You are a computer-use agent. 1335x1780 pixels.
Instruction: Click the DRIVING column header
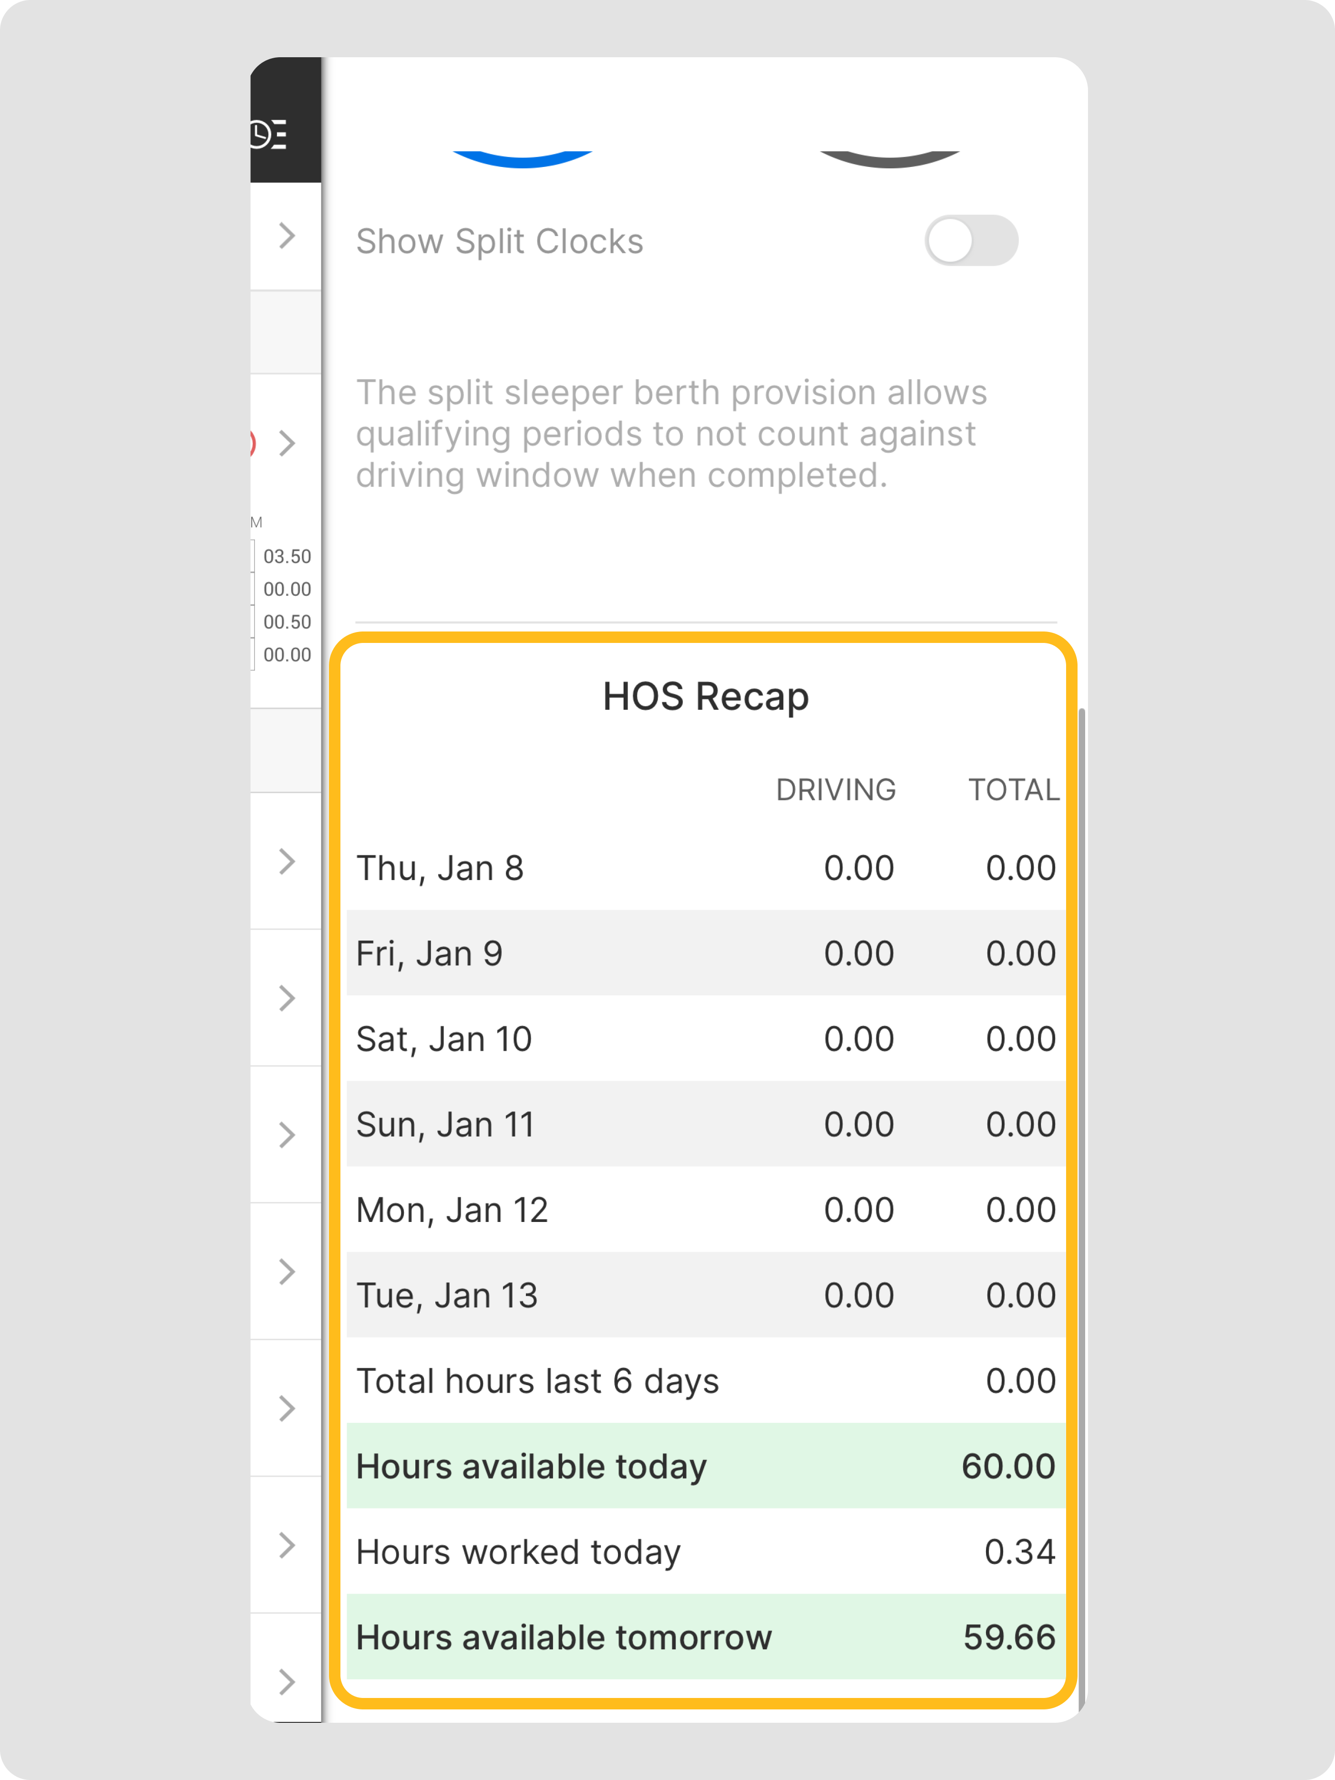[x=835, y=790]
